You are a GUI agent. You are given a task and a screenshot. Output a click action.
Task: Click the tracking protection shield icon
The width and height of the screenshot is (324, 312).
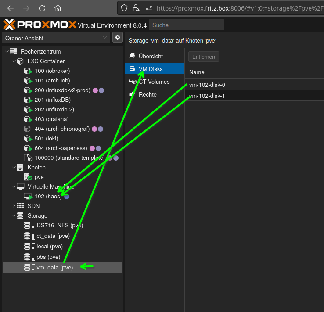pyautogui.click(x=124, y=8)
